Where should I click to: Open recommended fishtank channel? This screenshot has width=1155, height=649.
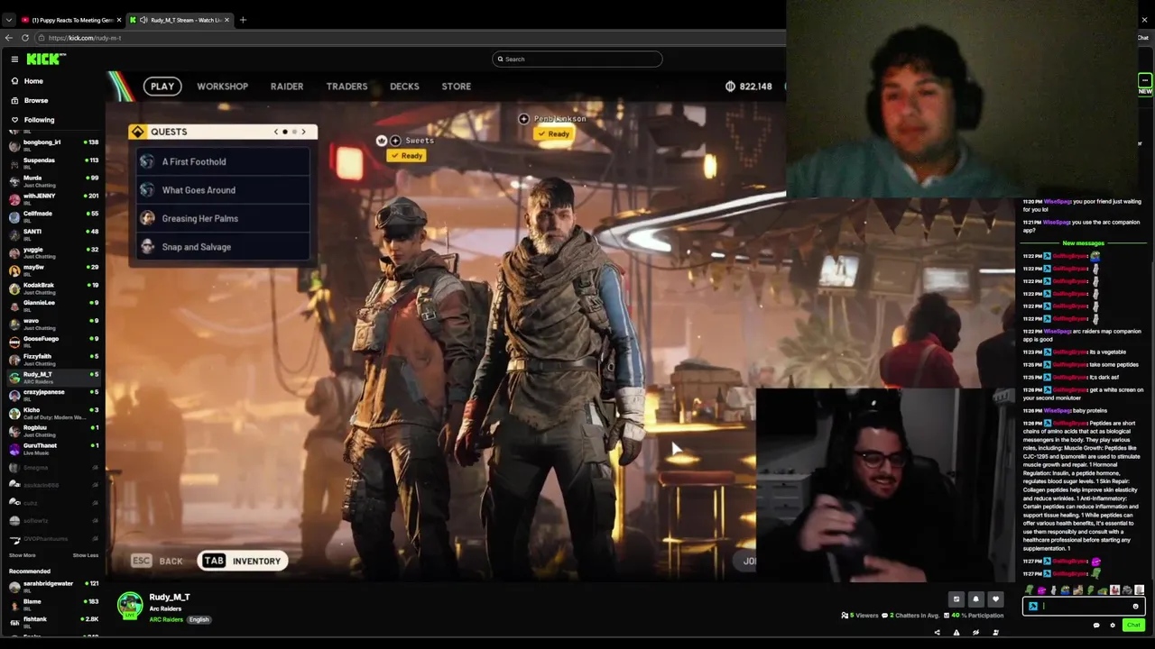pyautogui.click(x=53, y=622)
